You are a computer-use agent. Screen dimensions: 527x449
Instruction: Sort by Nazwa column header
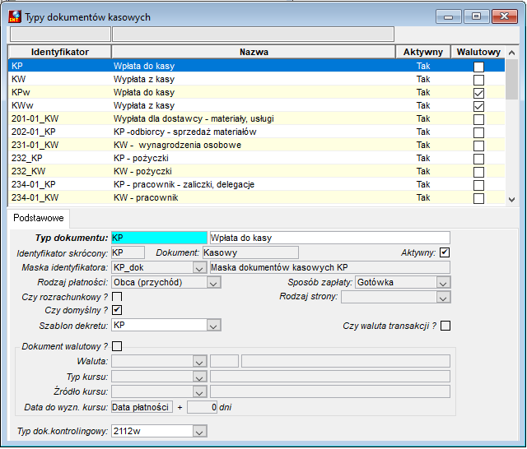click(x=254, y=52)
